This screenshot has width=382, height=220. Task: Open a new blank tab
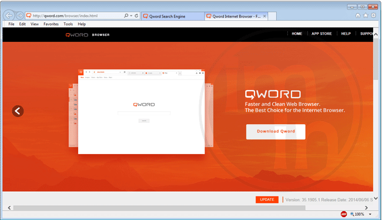pyautogui.click(x=272, y=16)
